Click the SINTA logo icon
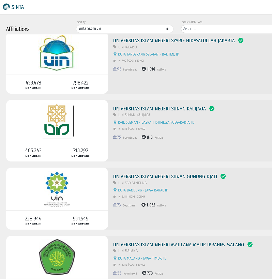The width and height of the screenshot is (272, 279). tap(6, 7)
